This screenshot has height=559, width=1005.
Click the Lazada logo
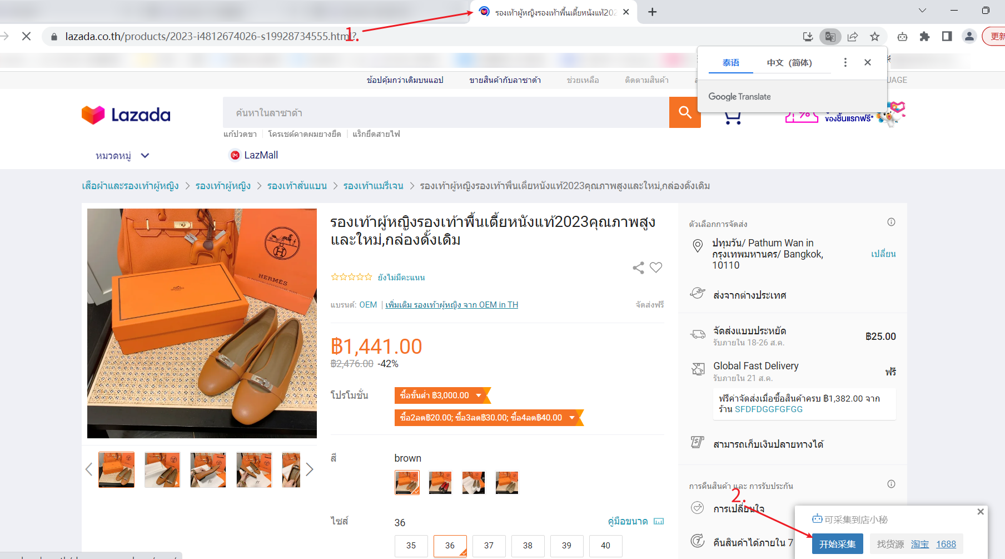coord(126,115)
